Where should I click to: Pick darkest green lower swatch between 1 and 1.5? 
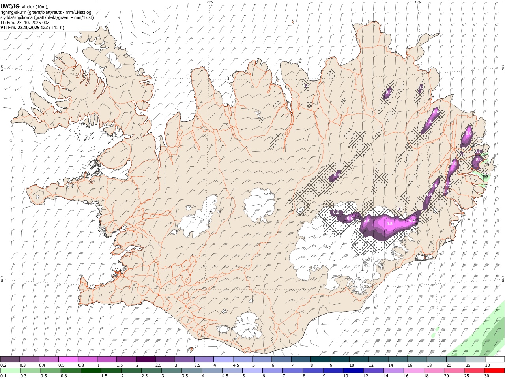91,370
